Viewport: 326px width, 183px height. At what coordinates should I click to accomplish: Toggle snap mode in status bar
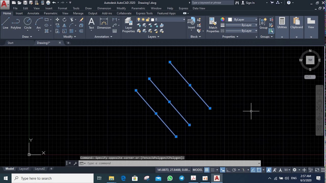click(x=213, y=170)
